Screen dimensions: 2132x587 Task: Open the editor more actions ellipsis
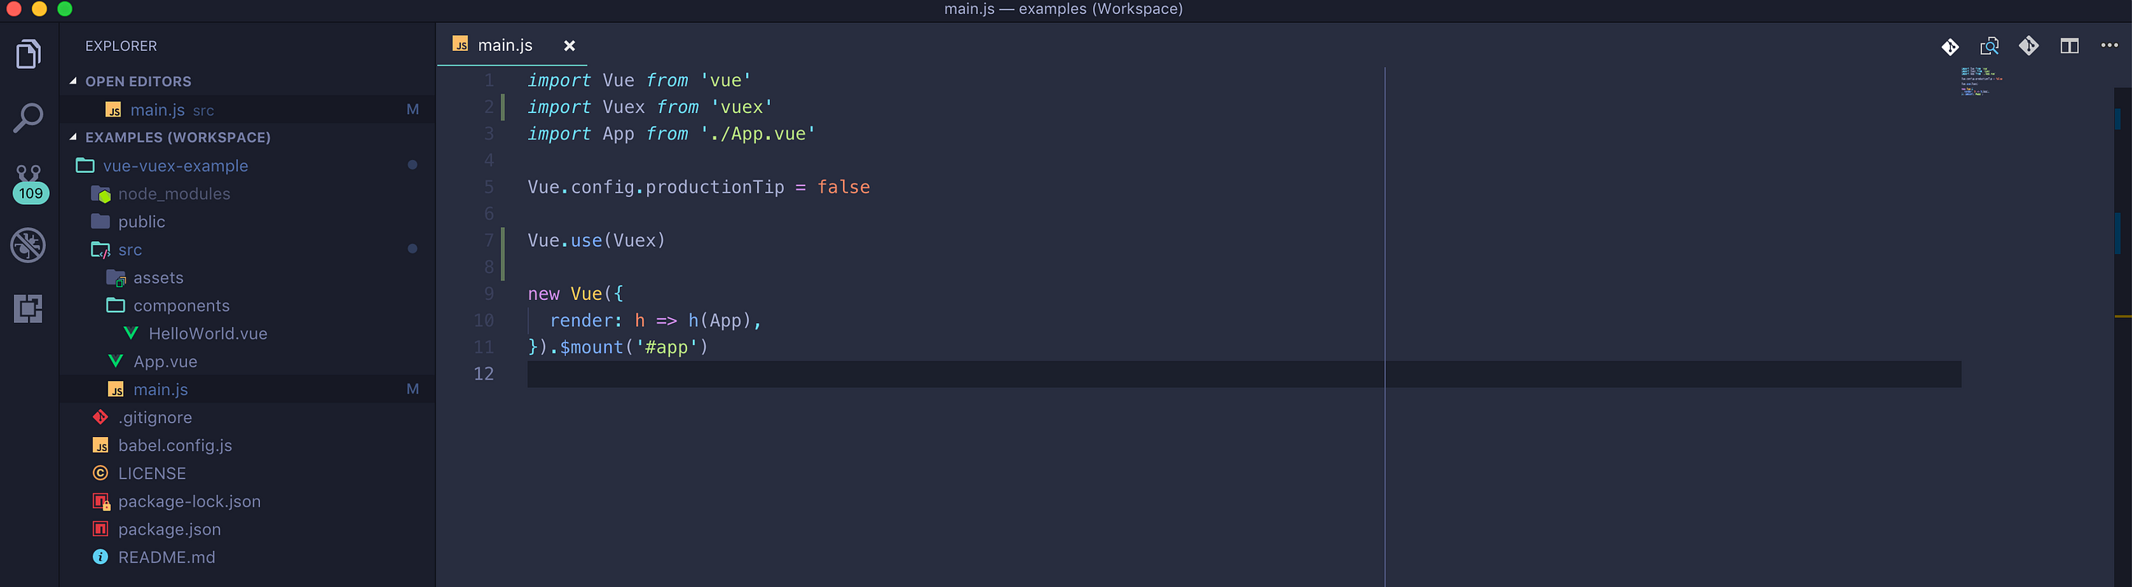2109,46
